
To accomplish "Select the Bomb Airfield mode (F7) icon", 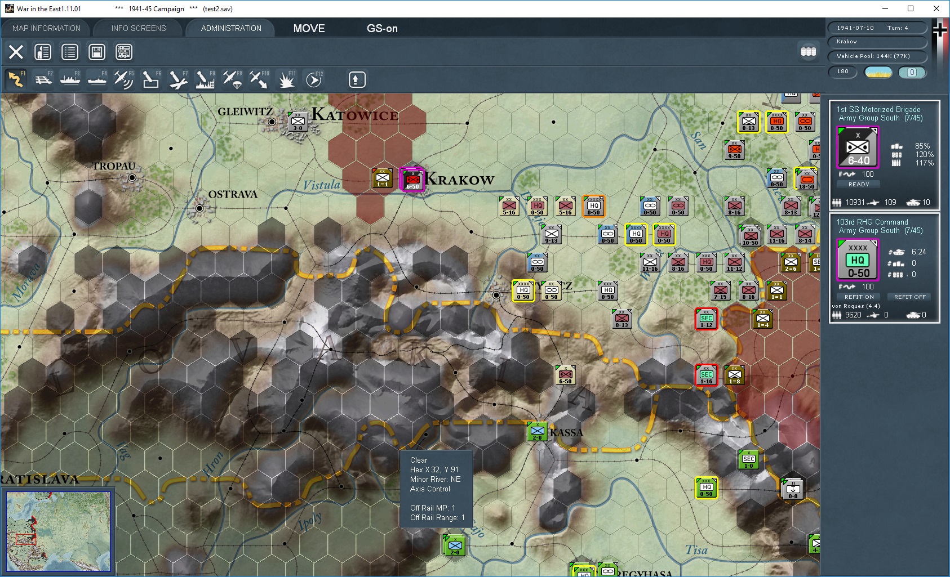I will pyautogui.click(x=178, y=79).
